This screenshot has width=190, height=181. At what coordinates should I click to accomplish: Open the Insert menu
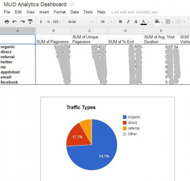pos(44,12)
